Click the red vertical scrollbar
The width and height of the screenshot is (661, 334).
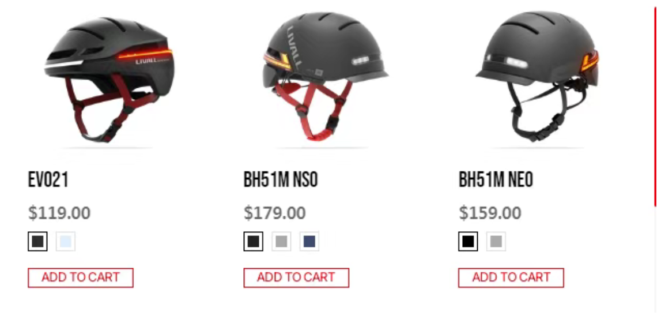click(x=655, y=106)
